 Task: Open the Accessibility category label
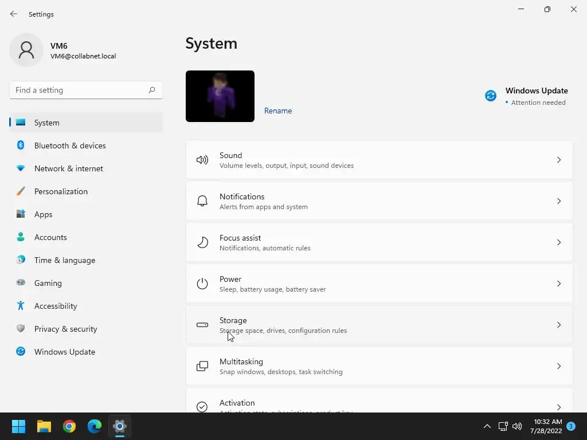point(56,306)
